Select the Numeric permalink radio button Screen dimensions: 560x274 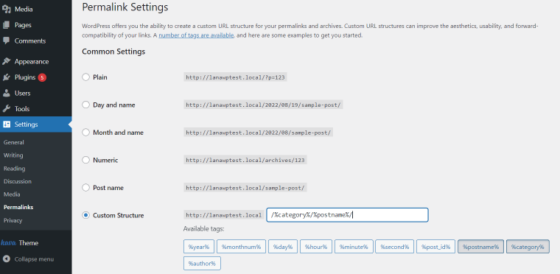coord(85,160)
